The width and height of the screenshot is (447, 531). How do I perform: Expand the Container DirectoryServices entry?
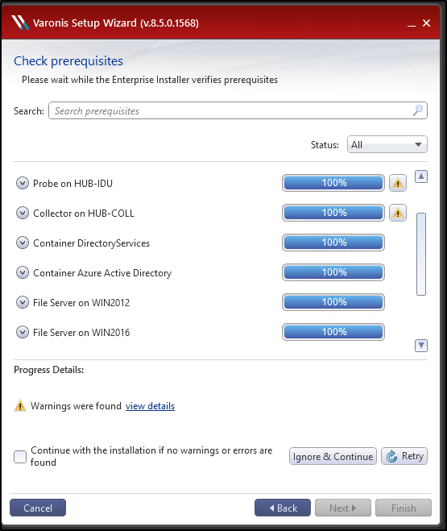pos(23,243)
